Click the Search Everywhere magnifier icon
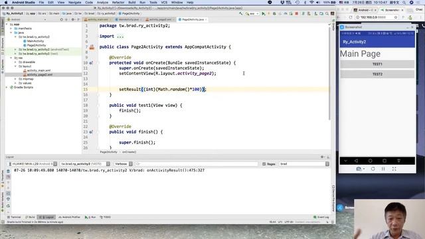Viewport: 425px width, 239px height. (x=327, y=13)
